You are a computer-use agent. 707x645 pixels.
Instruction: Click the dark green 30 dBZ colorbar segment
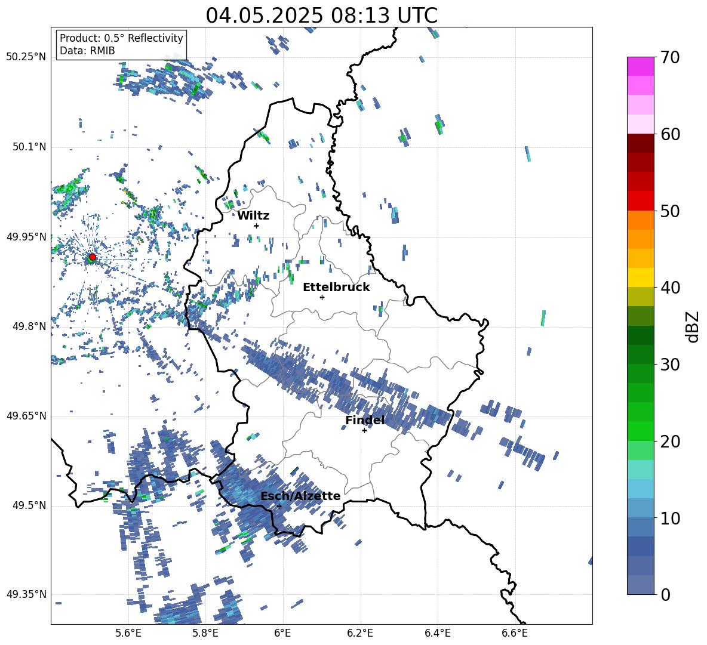click(640, 354)
